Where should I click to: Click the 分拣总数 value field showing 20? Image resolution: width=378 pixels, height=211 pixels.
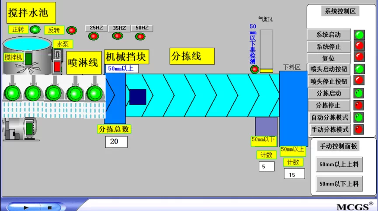116,142
